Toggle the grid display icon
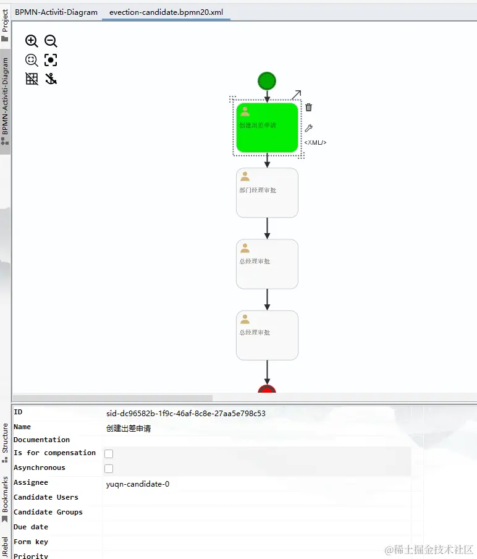477x559 pixels. (32, 79)
